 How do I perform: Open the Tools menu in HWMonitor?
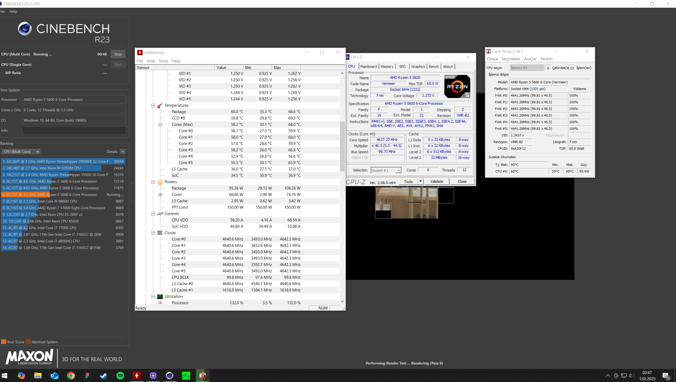coord(163,61)
